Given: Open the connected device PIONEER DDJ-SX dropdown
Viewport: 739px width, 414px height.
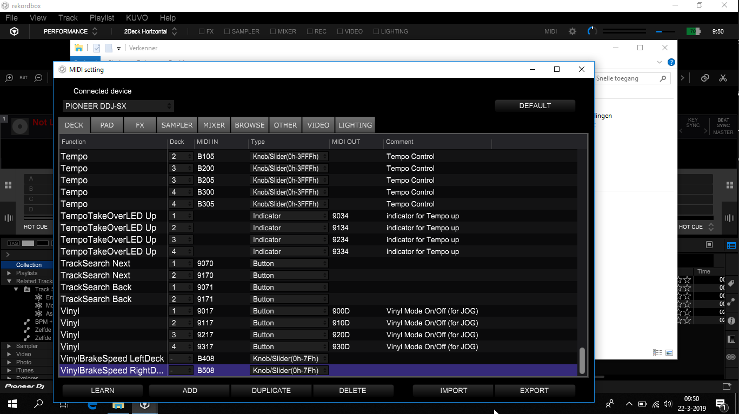Looking at the screenshot, I should [118, 106].
